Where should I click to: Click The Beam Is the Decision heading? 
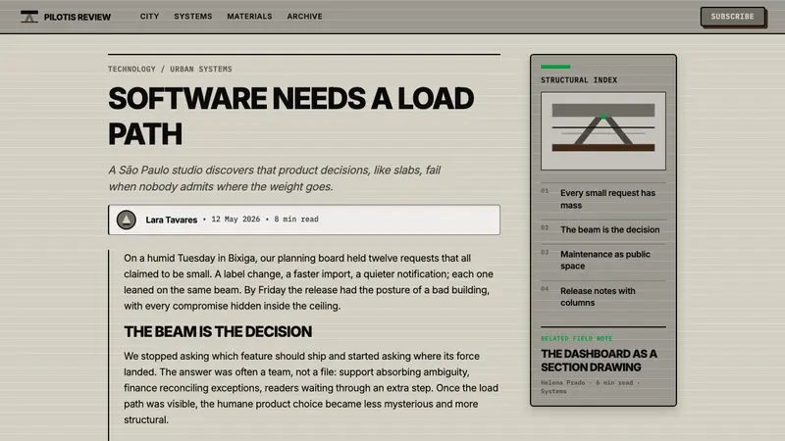click(218, 331)
